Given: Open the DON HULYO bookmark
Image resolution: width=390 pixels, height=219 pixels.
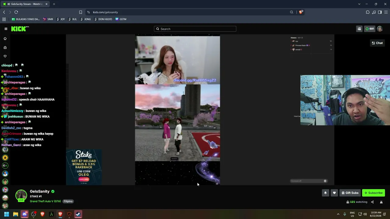Looking at the screenshot, I should coord(103,19).
